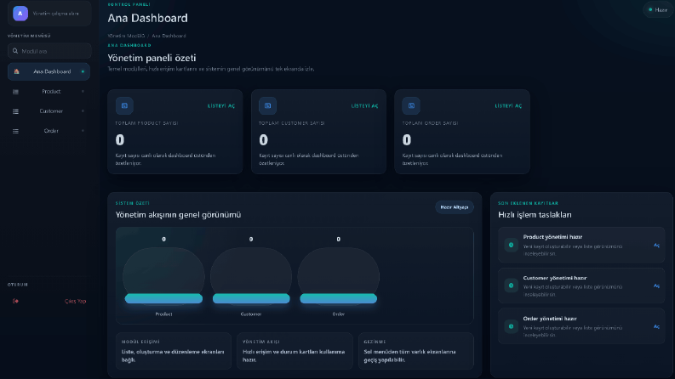Click the Yönetim Menüsü section label
675x379 pixels.
coord(29,36)
